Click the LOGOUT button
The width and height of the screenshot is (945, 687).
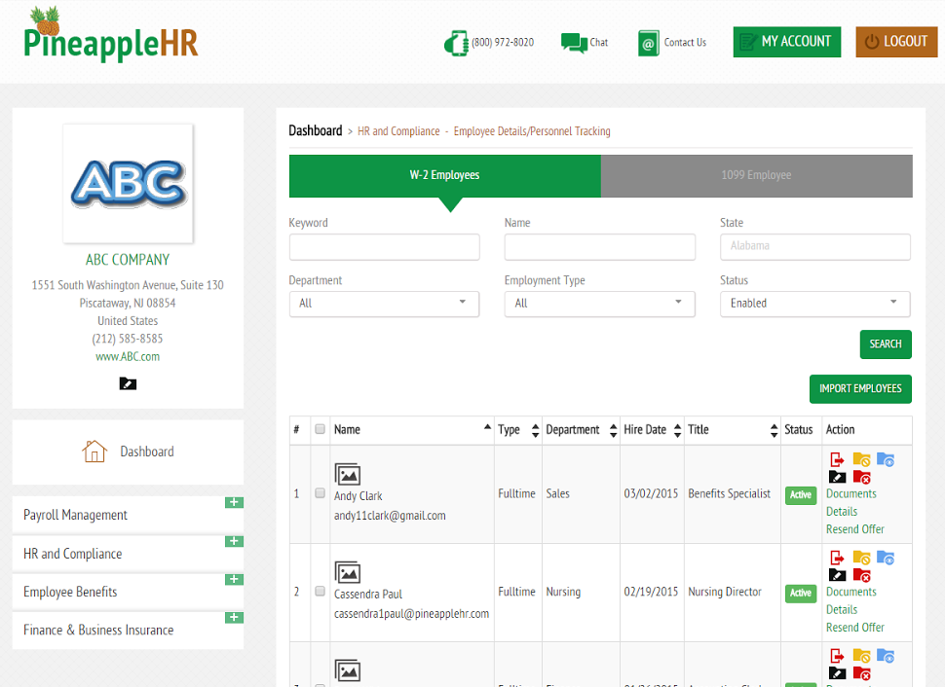coord(897,42)
